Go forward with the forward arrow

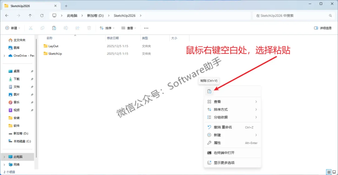[x=18, y=16]
